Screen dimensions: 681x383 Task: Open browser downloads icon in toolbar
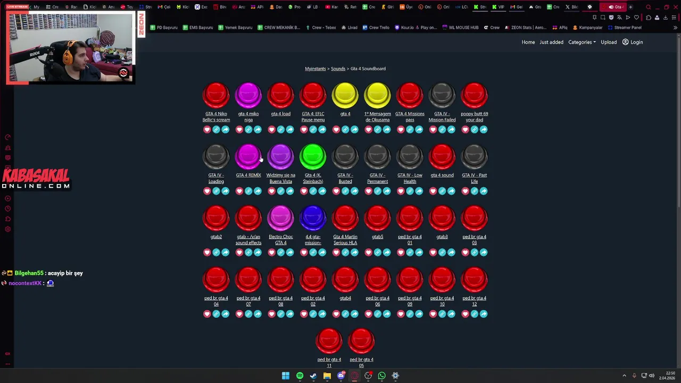tap(665, 18)
